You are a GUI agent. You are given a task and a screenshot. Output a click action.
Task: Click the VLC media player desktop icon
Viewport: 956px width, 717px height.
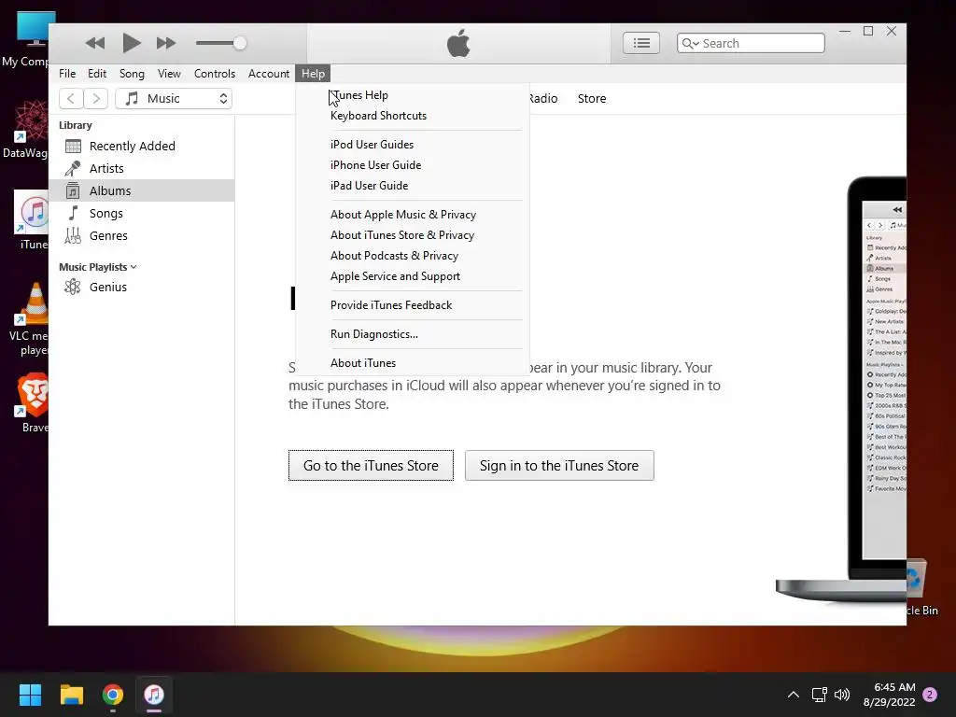coord(32,319)
